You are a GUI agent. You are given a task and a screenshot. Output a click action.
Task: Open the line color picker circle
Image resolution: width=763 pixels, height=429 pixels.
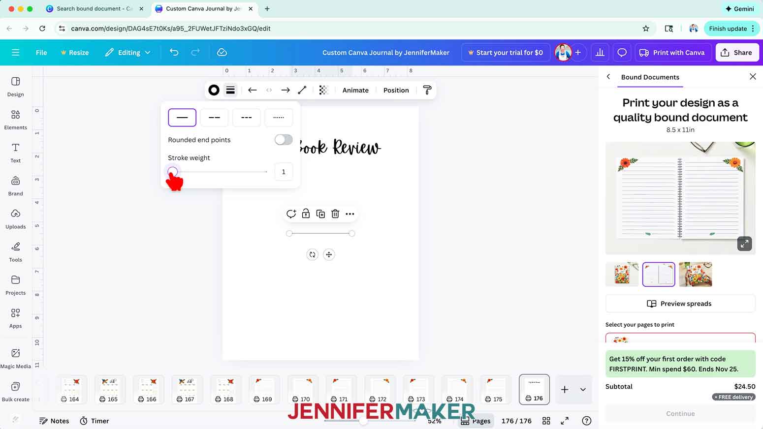pyautogui.click(x=214, y=90)
